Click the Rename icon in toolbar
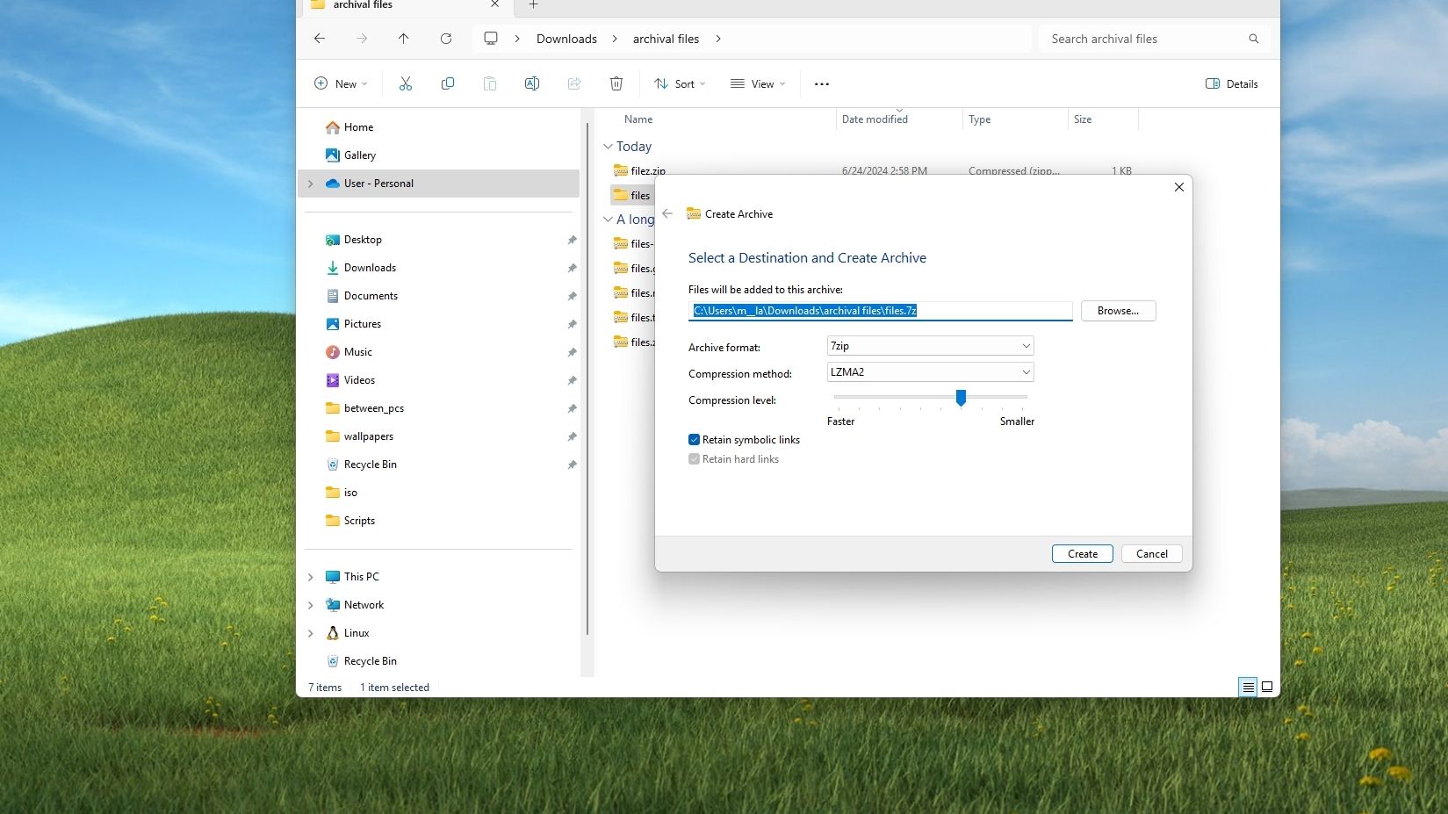This screenshot has width=1448, height=814. pos(532,83)
